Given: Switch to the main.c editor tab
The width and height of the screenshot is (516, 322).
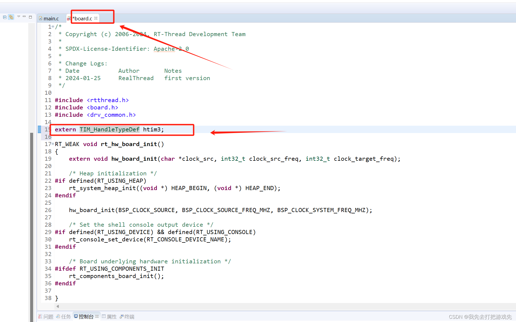Looking at the screenshot, I should click(52, 18).
